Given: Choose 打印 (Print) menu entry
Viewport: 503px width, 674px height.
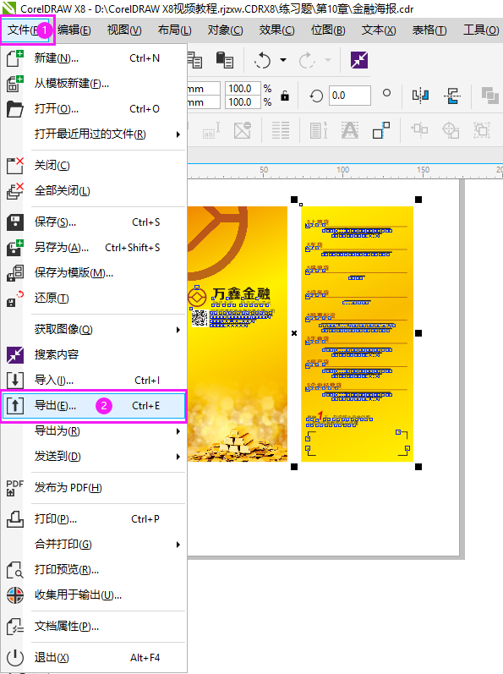Looking at the screenshot, I should 94,519.
